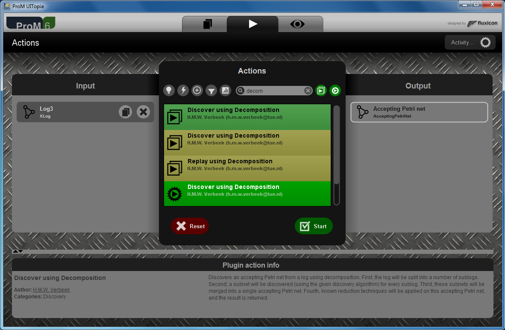Click the action list vertical scrollbar
The height and width of the screenshot is (330, 505).
337,155
